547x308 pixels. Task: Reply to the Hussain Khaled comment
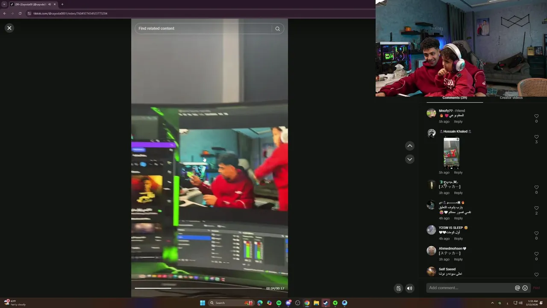(458, 172)
